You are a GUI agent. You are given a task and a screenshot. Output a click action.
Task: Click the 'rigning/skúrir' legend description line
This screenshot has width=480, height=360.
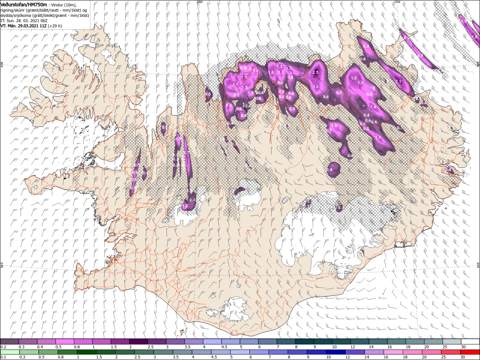point(44,10)
